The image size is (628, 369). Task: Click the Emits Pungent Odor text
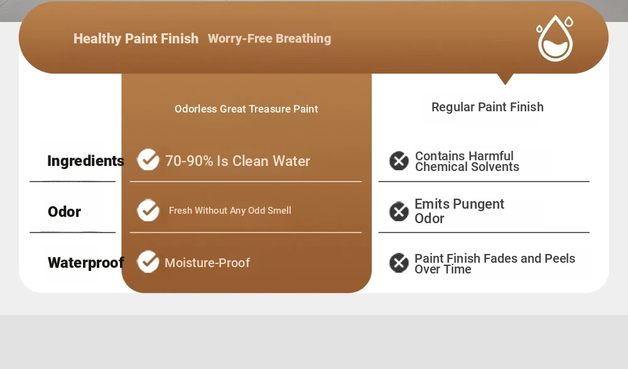[x=459, y=211]
